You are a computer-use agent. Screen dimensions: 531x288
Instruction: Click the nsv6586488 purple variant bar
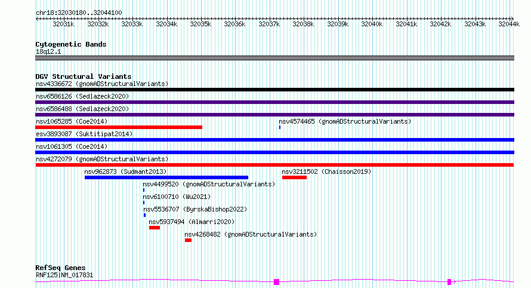point(274,115)
